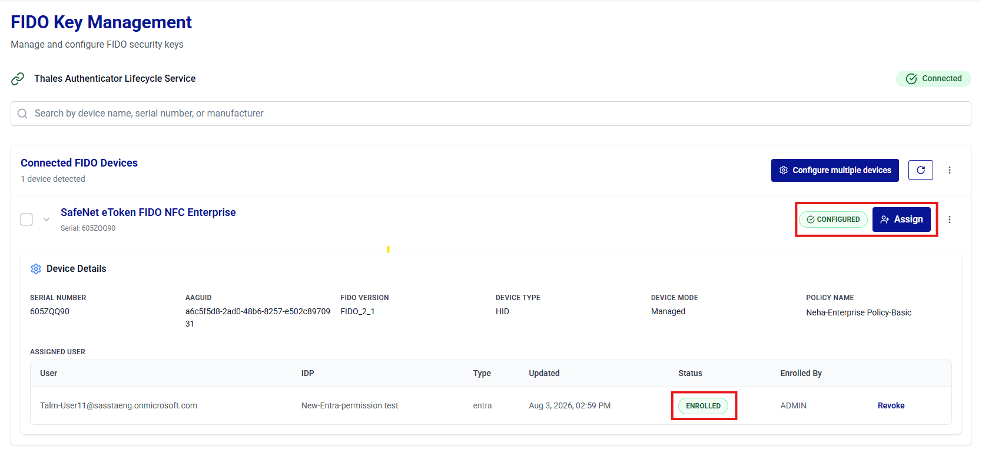Click the refresh devices icon button
Screen dimensions: 982x459
pyautogui.click(x=921, y=170)
